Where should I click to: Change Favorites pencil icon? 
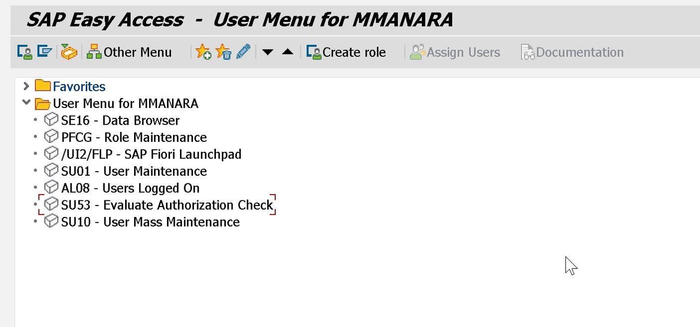[x=243, y=52]
